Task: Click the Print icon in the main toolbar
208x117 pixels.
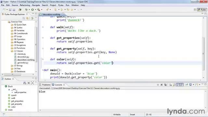Action: [x=14, y=10]
